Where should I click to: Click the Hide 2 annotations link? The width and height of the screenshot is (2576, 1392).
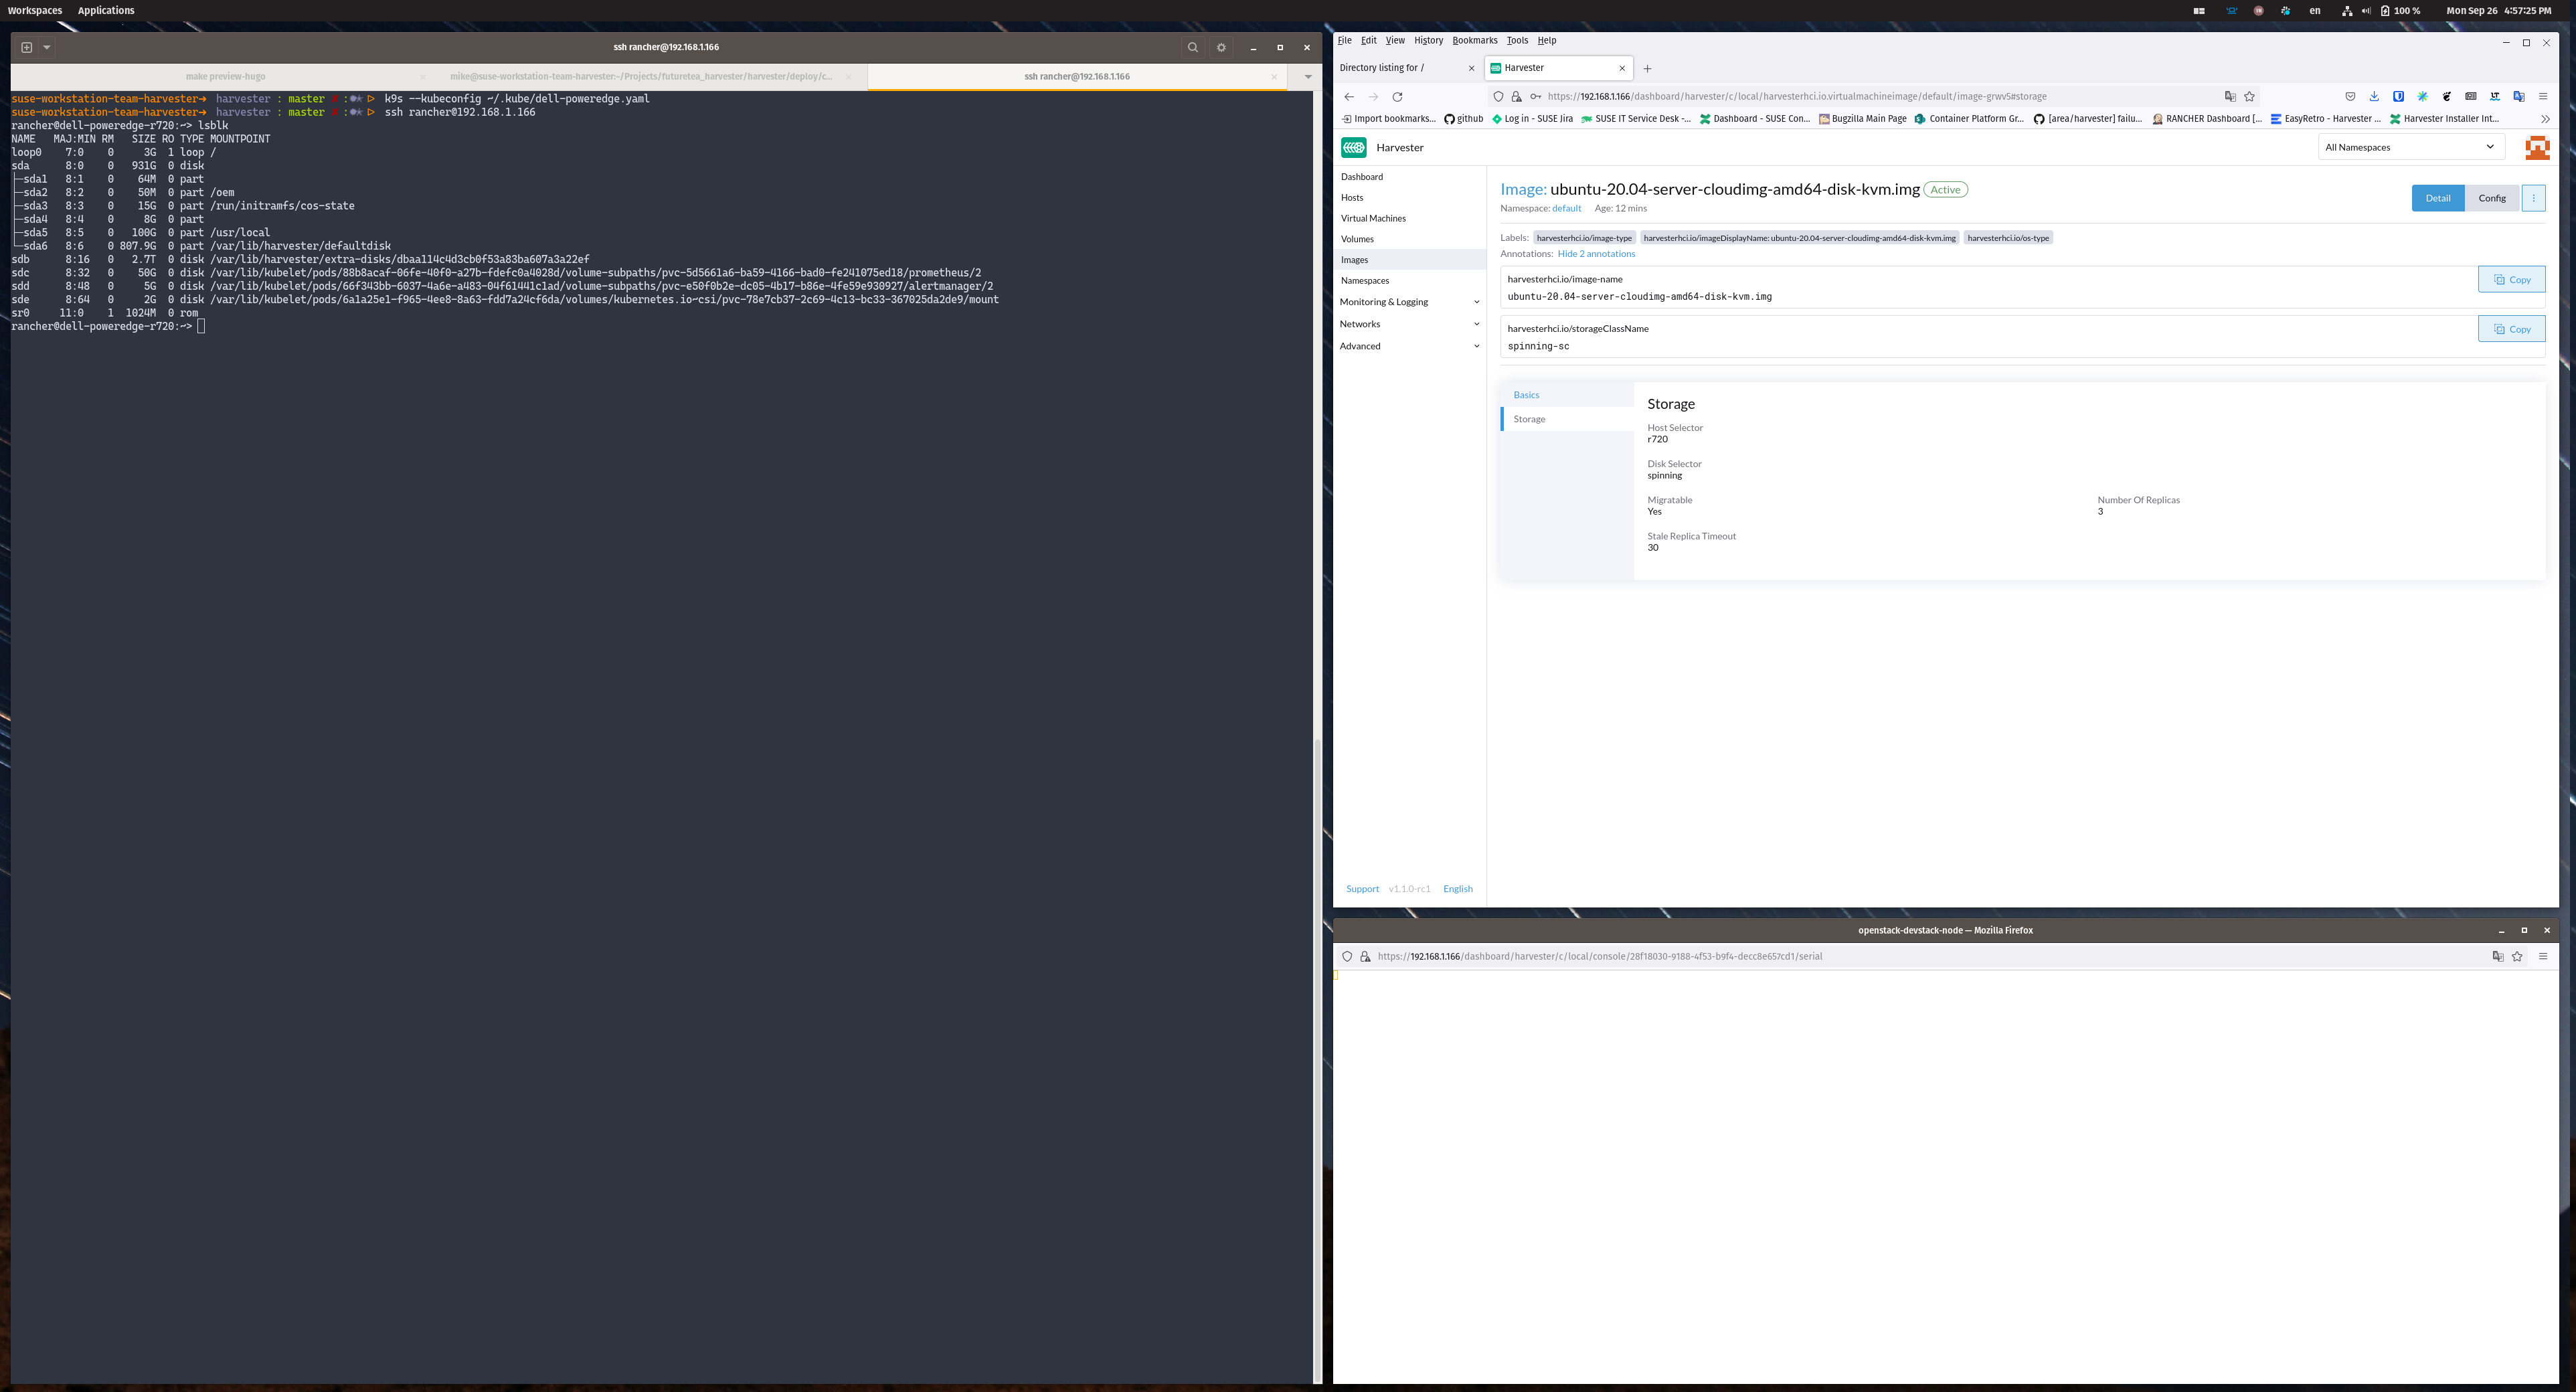coord(1596,254)
